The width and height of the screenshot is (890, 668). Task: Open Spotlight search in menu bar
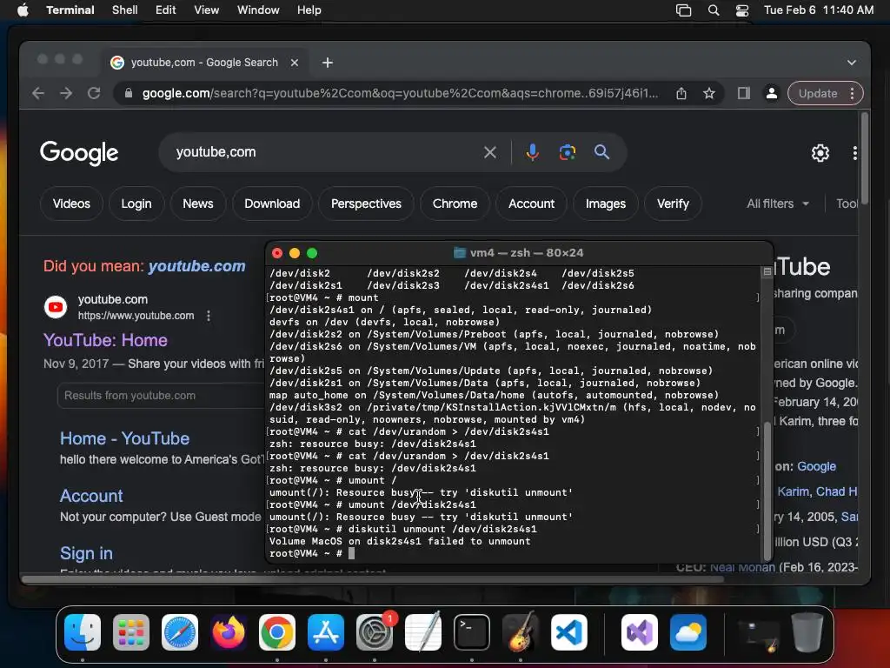coord(714,10)
